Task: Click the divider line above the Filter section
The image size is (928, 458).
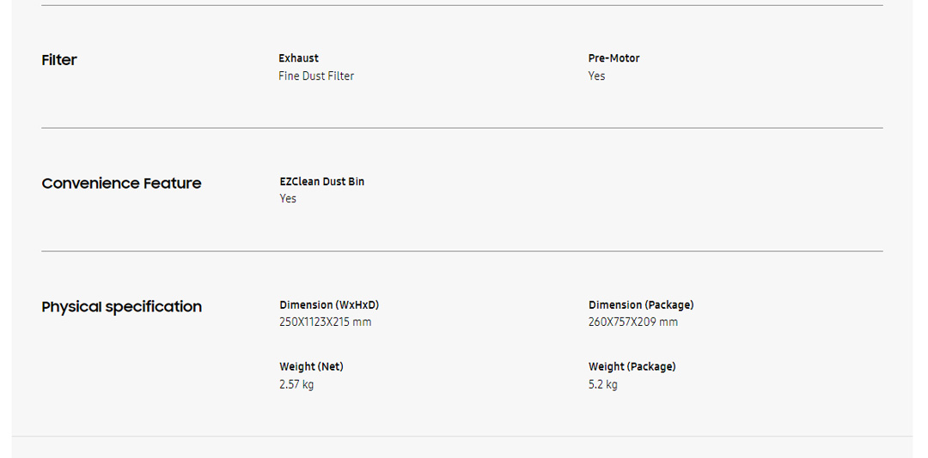Action: [x=461, y=5]
